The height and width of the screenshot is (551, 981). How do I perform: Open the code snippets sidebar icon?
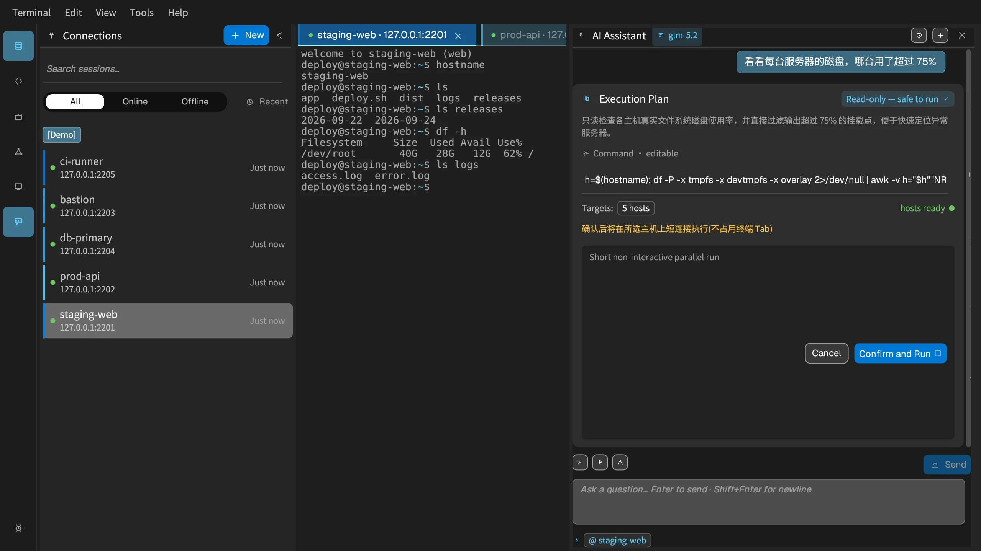[18, 81]
